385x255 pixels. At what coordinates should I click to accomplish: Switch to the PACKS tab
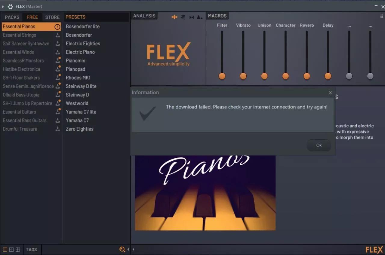12,17
